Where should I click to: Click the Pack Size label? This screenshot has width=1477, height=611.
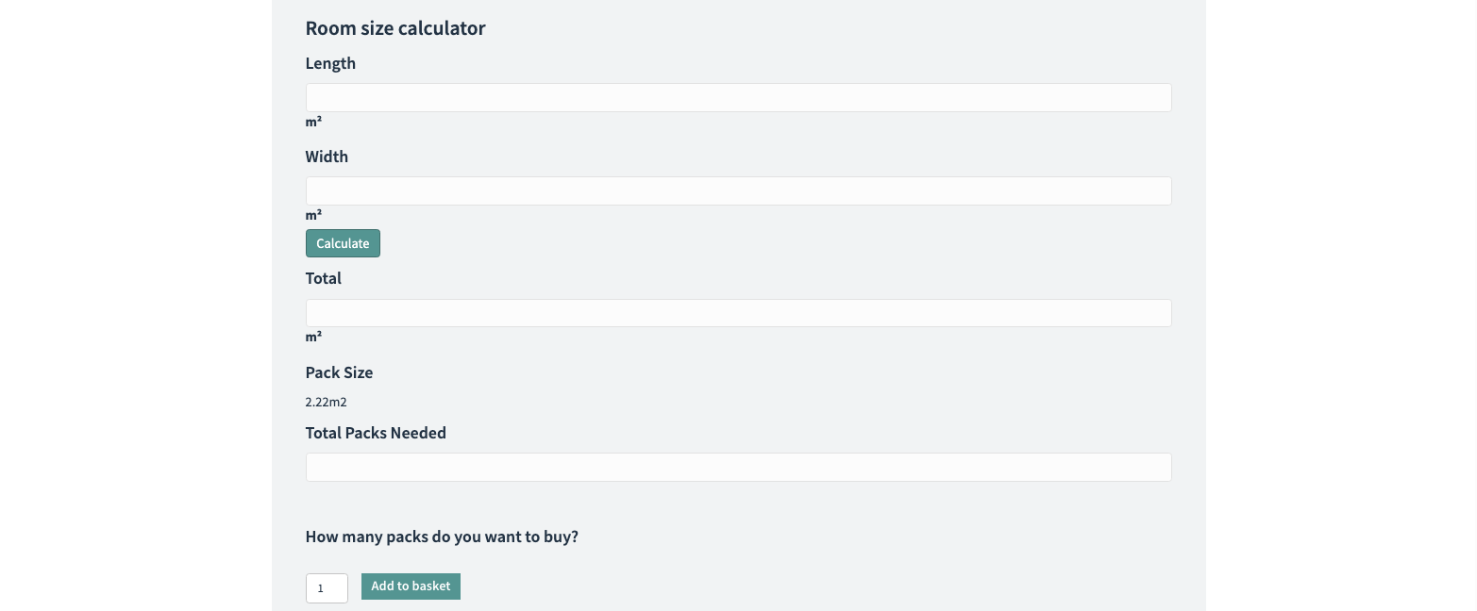(x=339, y=373)
